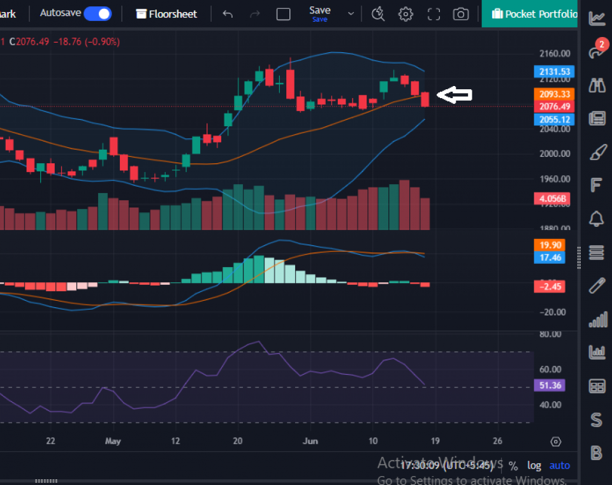Open the binoculars screener icon
Viewport: 612px width, 485px height.
coord(597,85)
